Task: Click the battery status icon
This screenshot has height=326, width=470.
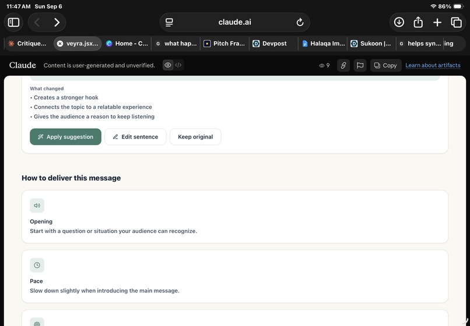Action: tap(458, 6)
